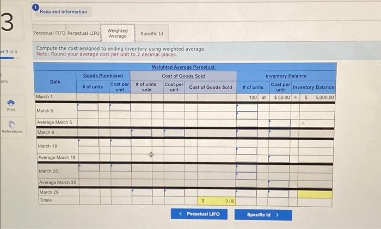Click the yellow March 29 inventory balance cell
Screen dimensions: 381x229
coord(315,194)
